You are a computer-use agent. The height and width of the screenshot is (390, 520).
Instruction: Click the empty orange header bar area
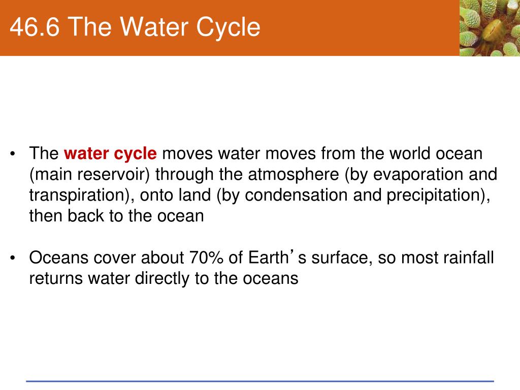coord(358,28)
